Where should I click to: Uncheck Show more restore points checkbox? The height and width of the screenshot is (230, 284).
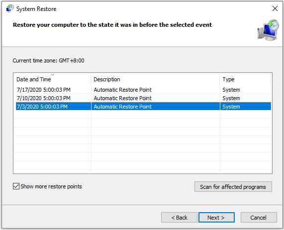(x=16, y=186)
